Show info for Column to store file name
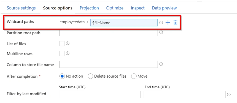 coord(161,64)
